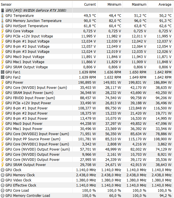Click clock icon beside GPU Effective Clock
This screenshot has height=198, width=174.
pyautogui.click(x=3, y=185)
